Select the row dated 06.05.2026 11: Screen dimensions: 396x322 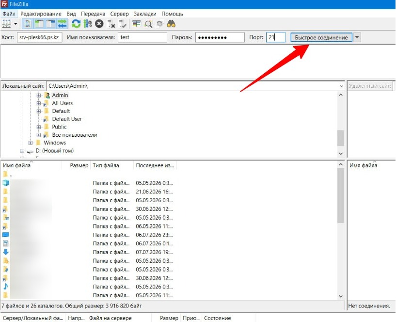point(88,226)
